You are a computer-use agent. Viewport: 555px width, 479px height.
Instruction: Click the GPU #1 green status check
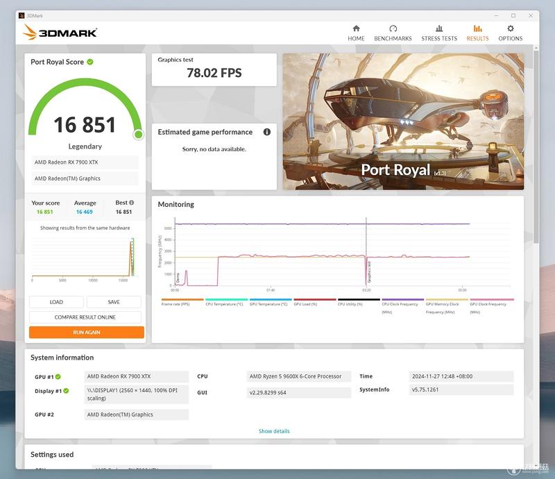pos(58,377)
